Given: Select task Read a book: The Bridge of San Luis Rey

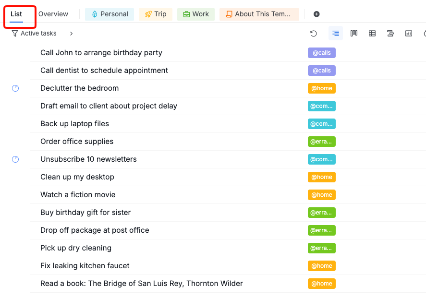Looking at the screenshot, I should (x=142, y=284).
